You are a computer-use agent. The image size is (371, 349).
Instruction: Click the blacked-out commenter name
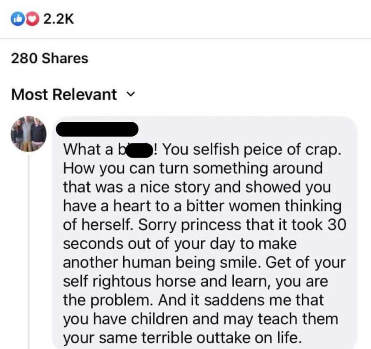coord(97,129)
